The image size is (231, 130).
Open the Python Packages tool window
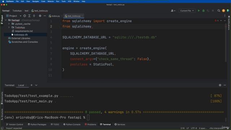[37, 124]
